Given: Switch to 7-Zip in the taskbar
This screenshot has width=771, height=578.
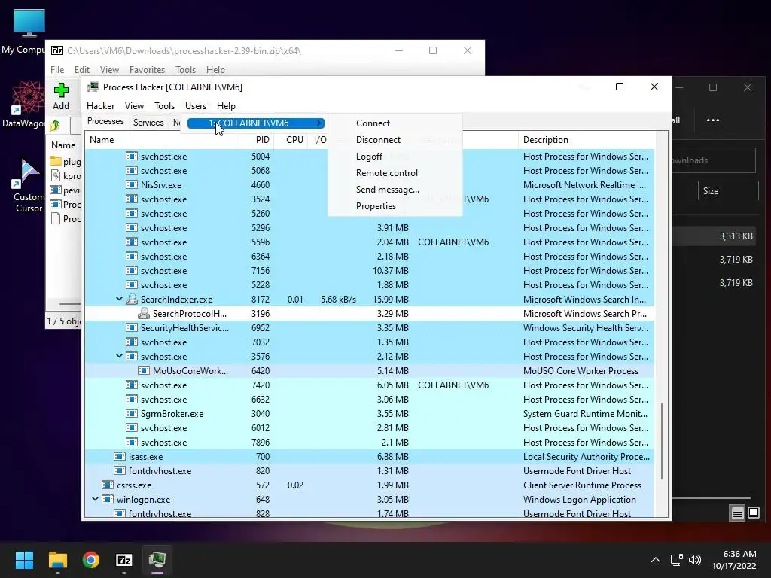Looking at the screenshot, I should click(124, 560).
